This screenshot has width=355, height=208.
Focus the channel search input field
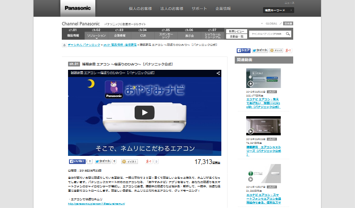267,34
